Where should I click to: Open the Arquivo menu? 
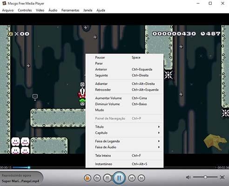(8, 10)
